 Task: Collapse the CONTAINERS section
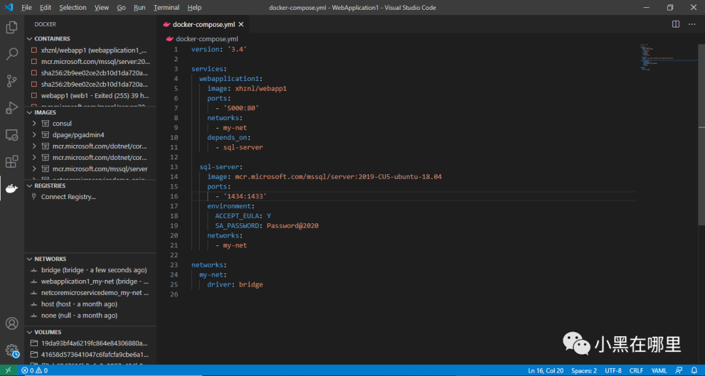(29, 39)
